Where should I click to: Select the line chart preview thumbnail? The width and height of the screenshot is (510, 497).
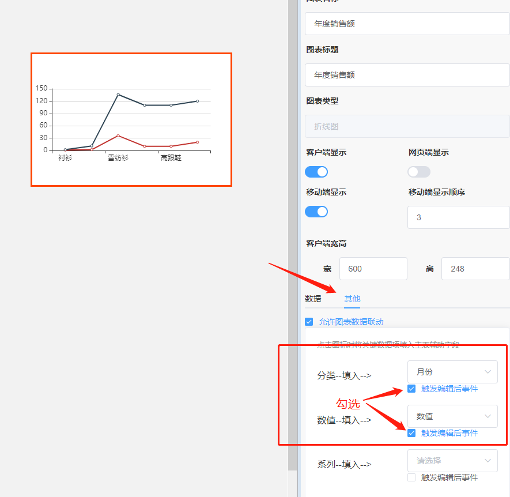pyautogui.click(x=131, y=120)
